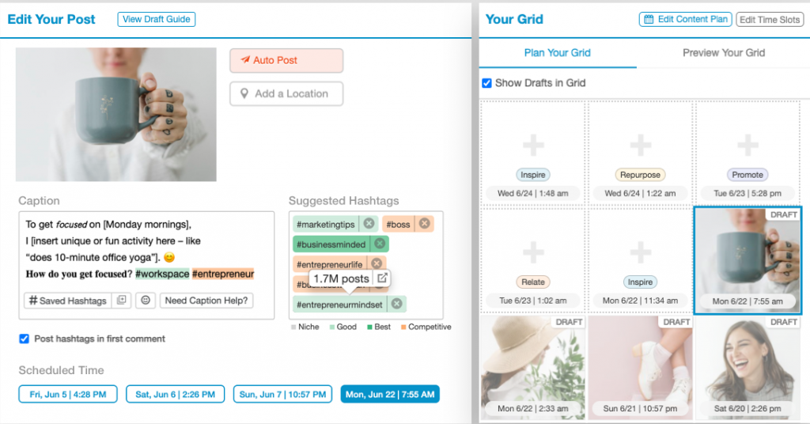Click the plus icon in the Repurpose slot
Viewport: 810px width, 424px height.
(640, 145)
